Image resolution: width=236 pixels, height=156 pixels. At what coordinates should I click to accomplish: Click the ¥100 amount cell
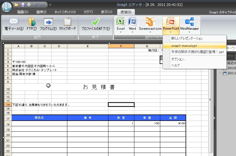173,123
